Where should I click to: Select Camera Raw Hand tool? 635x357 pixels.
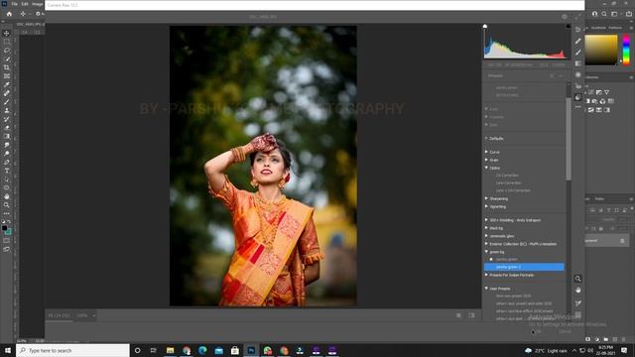coord(577,291)
